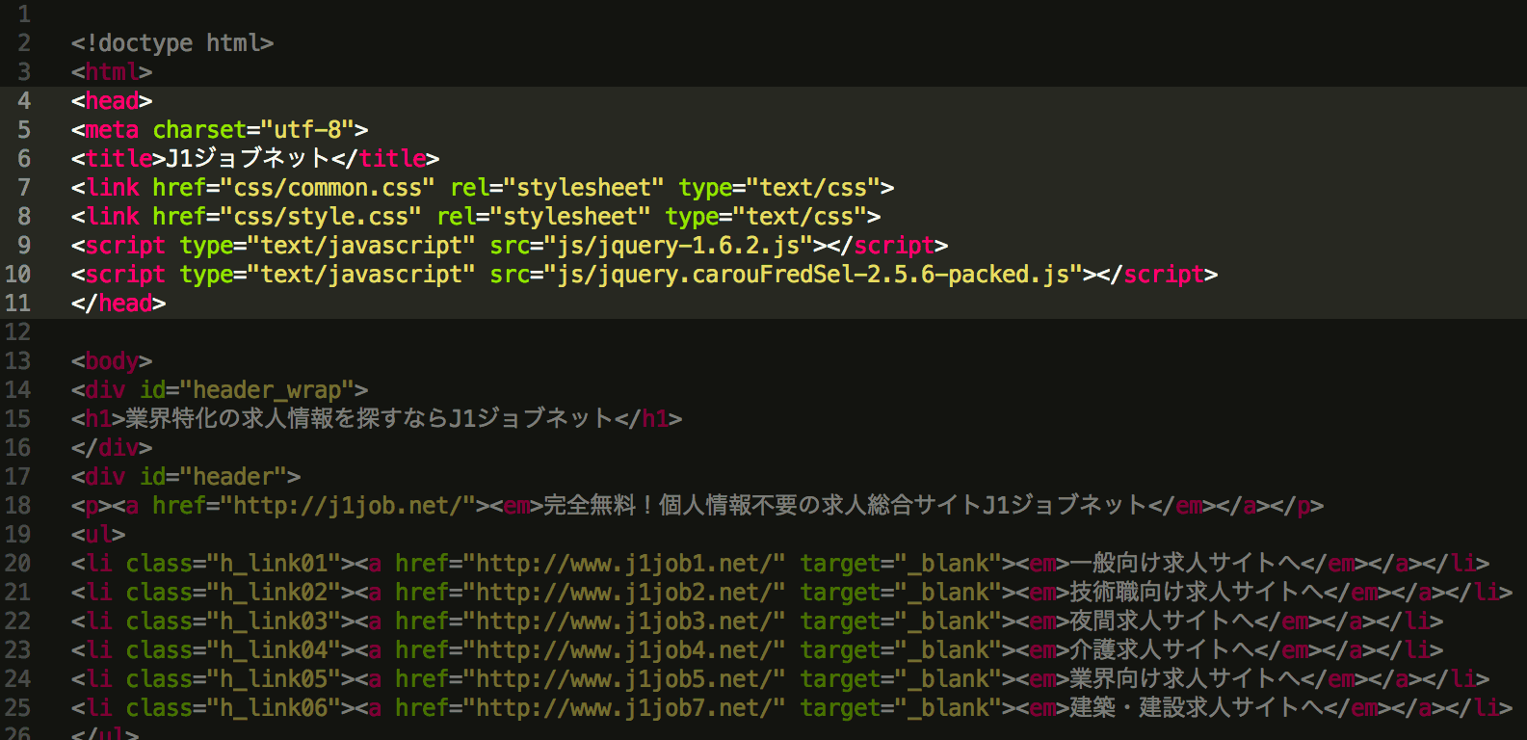This screenshot has width=1527, height=740.
Task: Click the opening html tag on line 3
Action: (112, 72)
